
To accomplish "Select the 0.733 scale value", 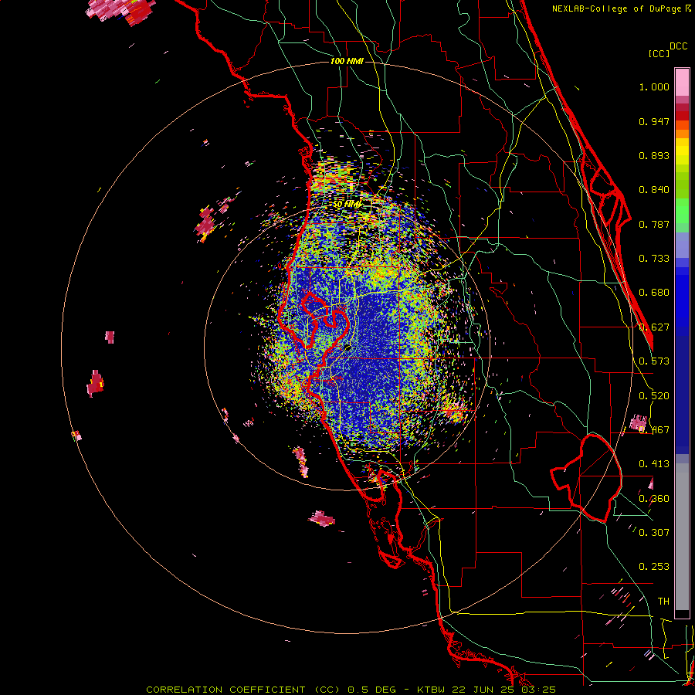I will click(x=654, y=259).
